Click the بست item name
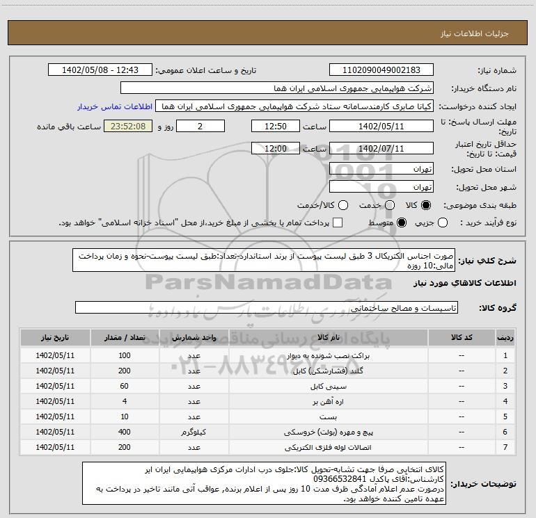536x518 pixels. [x=328, y=417]
